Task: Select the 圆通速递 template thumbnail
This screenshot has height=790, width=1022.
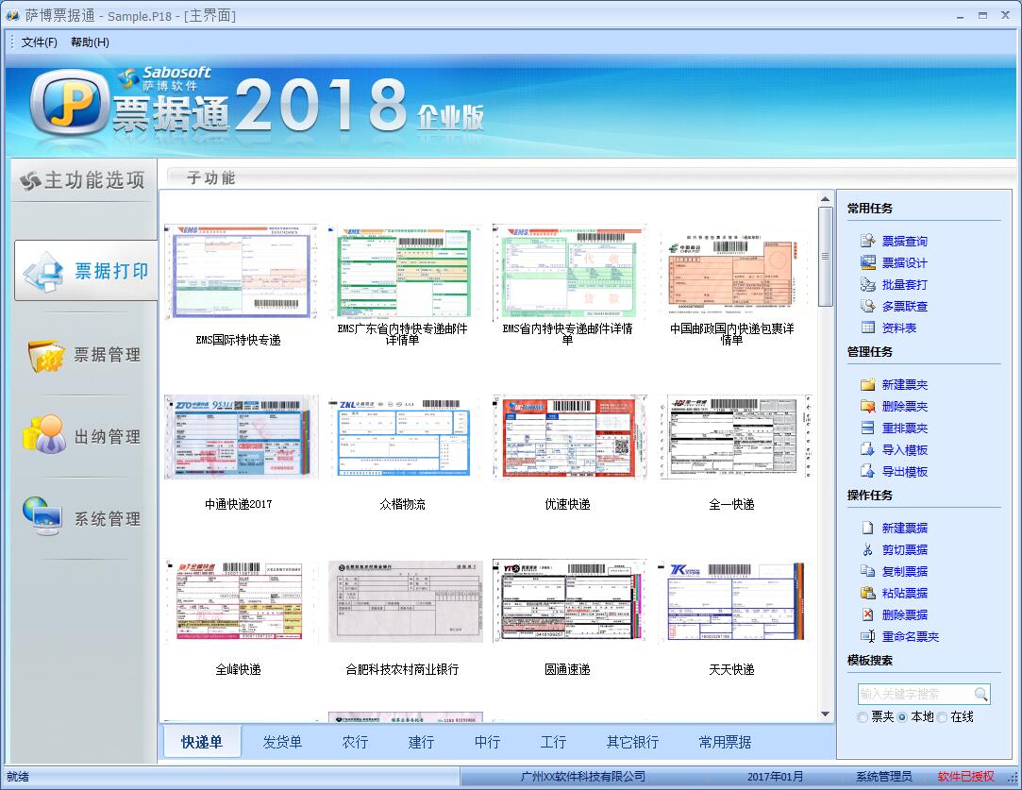Action: point(569,601)
